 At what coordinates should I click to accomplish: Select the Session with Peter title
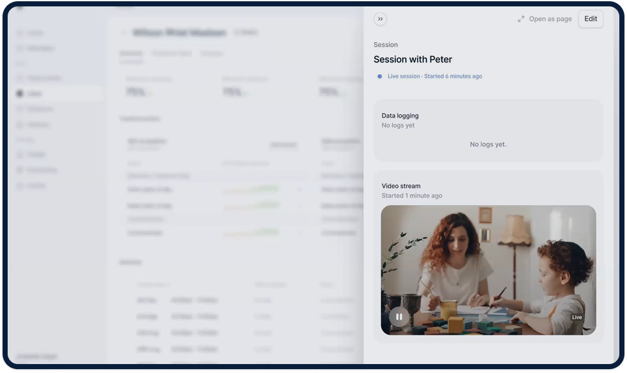pos(412,59)
